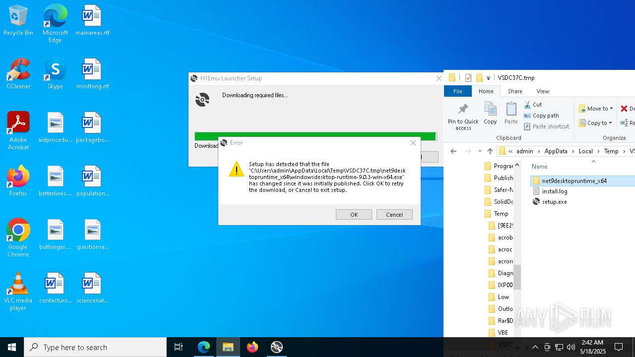
Task: Select the sciencenat... document on desktop
Action: 92,288
